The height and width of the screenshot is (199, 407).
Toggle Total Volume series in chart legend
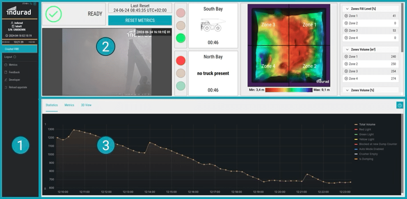(365, 125)
